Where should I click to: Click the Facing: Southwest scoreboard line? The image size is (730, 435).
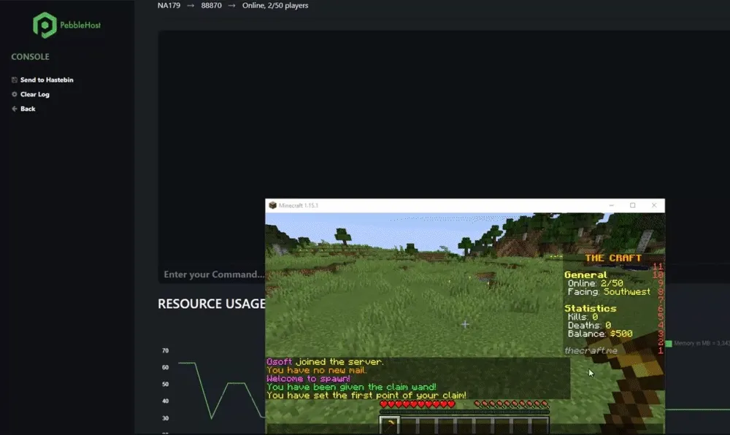(609, 292)
